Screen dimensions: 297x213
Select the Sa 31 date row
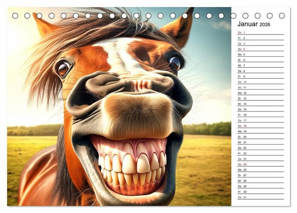pyautogui.click(x=260, y=197)
